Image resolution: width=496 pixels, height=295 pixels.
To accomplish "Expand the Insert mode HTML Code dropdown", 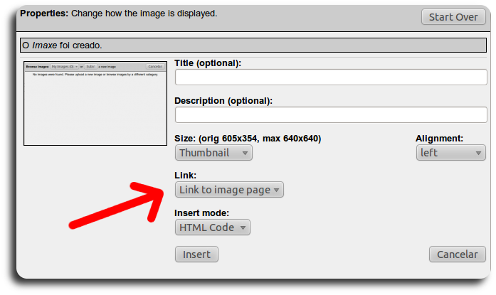I will click(x=213, y=227).
